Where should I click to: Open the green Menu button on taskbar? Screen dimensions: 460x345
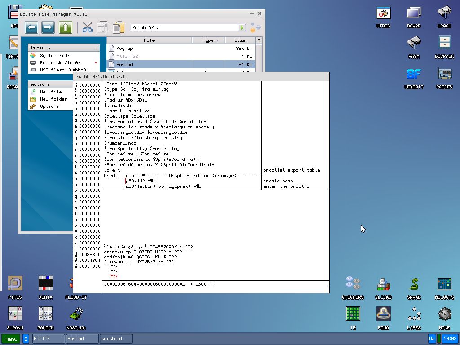point(10,339)
